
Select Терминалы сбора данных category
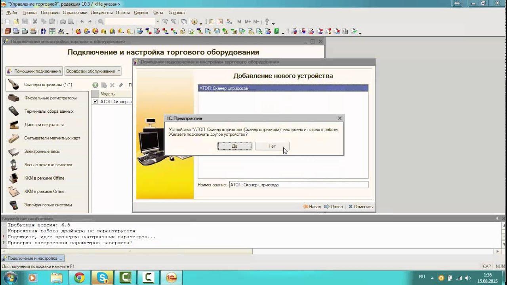click(x=48, y=111)
